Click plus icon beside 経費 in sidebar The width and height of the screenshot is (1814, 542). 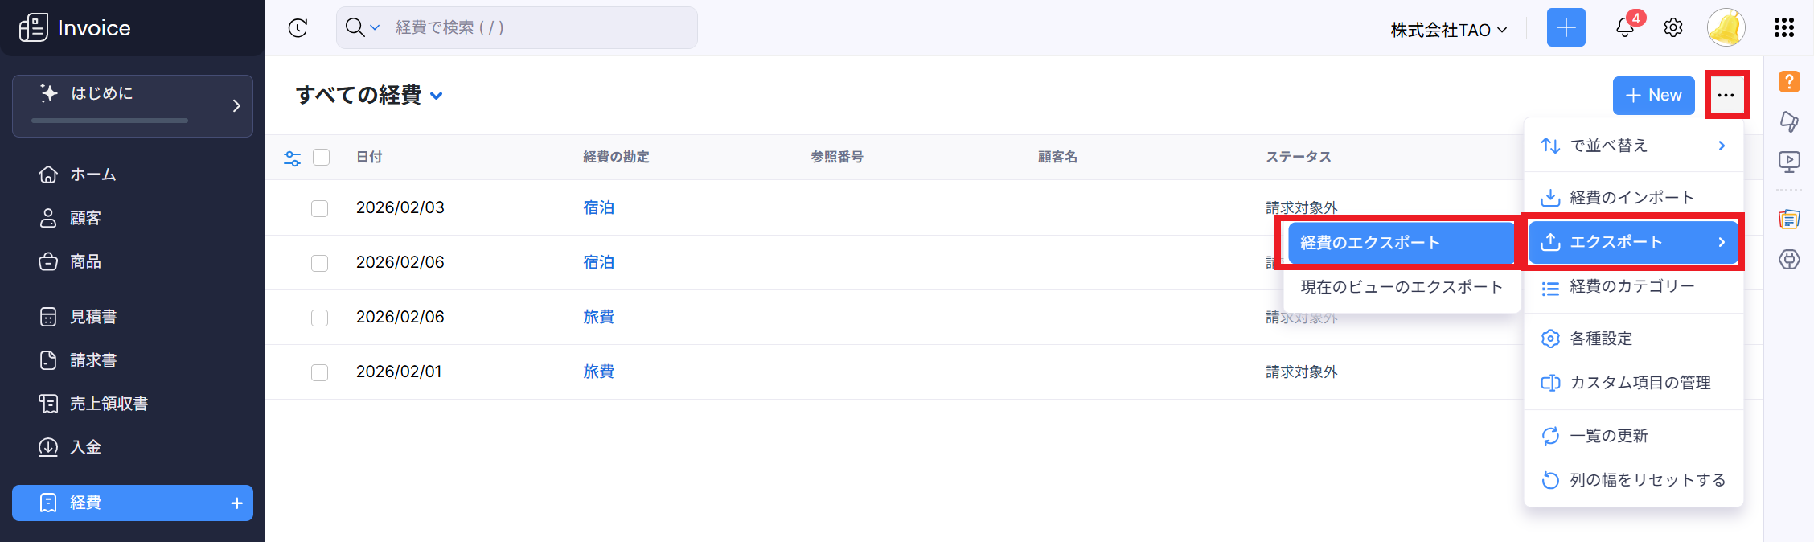[236, 503]
